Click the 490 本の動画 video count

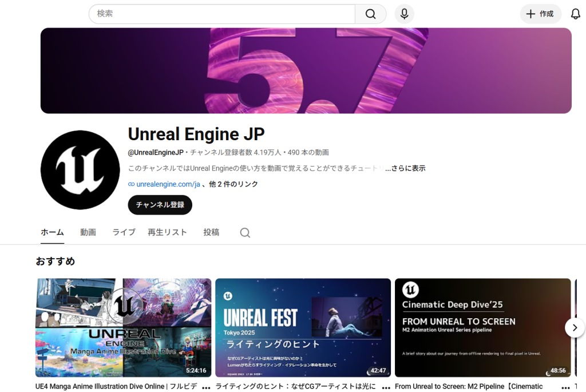click(308, 152)
